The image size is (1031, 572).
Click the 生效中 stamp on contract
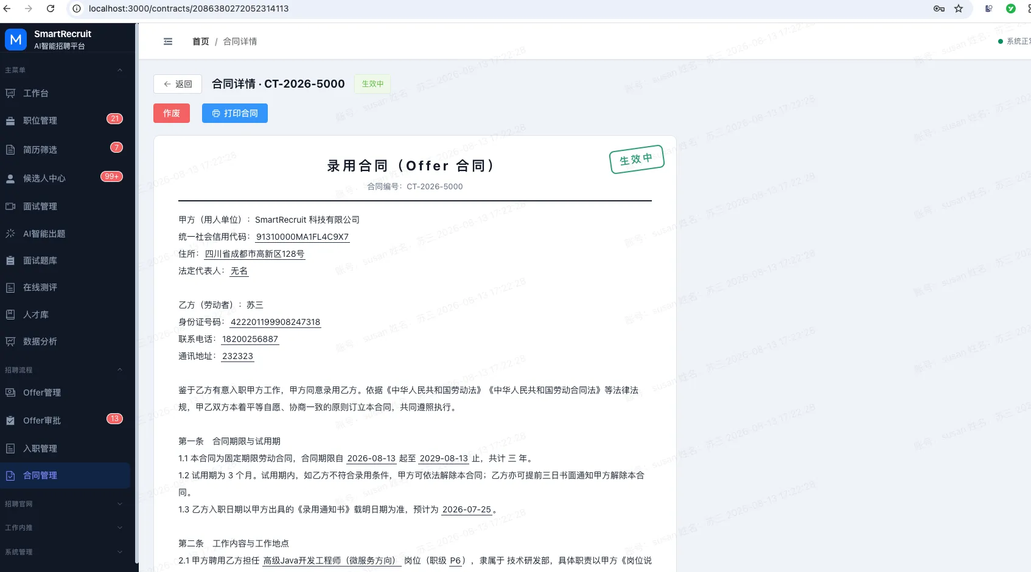click(x=637, y=159)
